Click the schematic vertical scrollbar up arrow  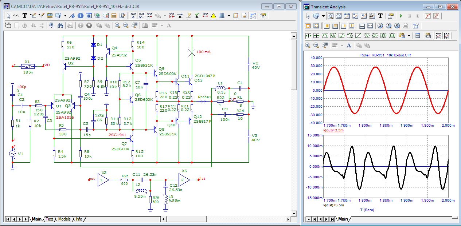tap(293, 35)
